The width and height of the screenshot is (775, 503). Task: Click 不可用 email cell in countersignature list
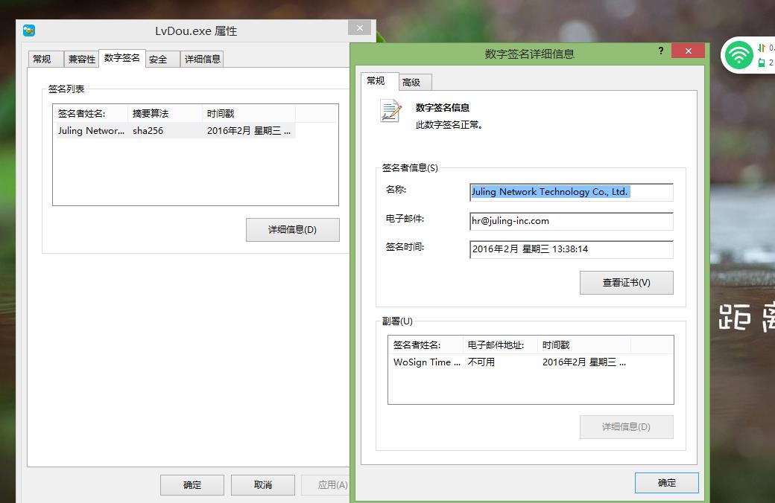pyautogui.click(x=481, y=362)
